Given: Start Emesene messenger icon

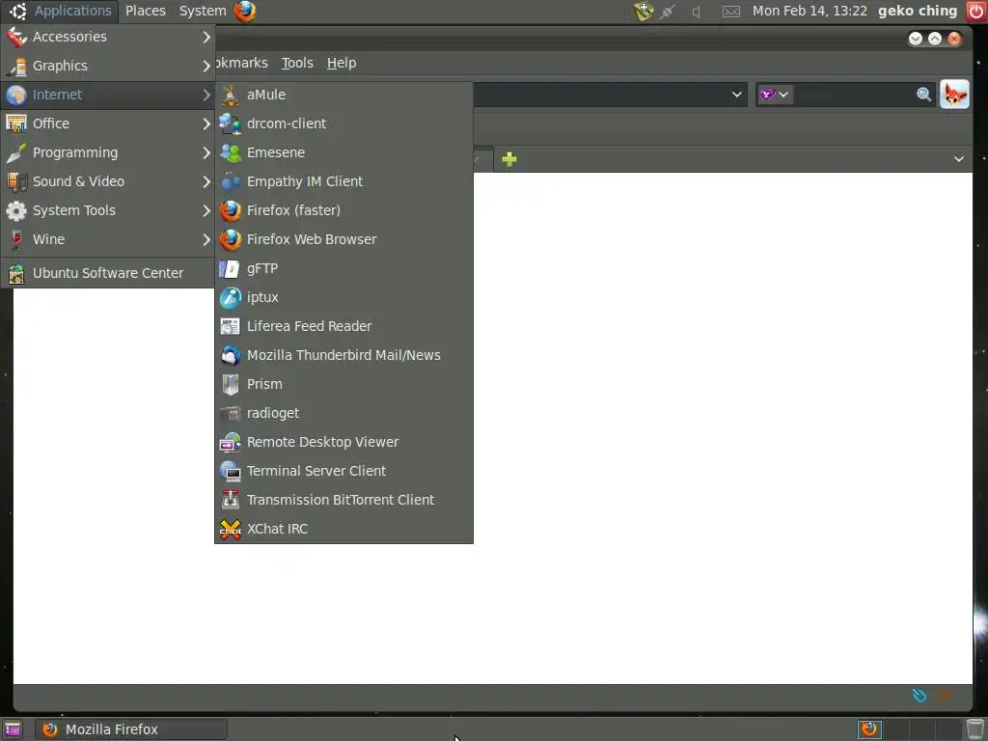Looking at the screenshot, I should pyautogui.click(x=230, y=153).
